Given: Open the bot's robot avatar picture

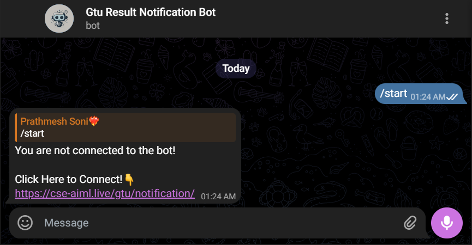Looking at the screenshot, I should point(59,19).
